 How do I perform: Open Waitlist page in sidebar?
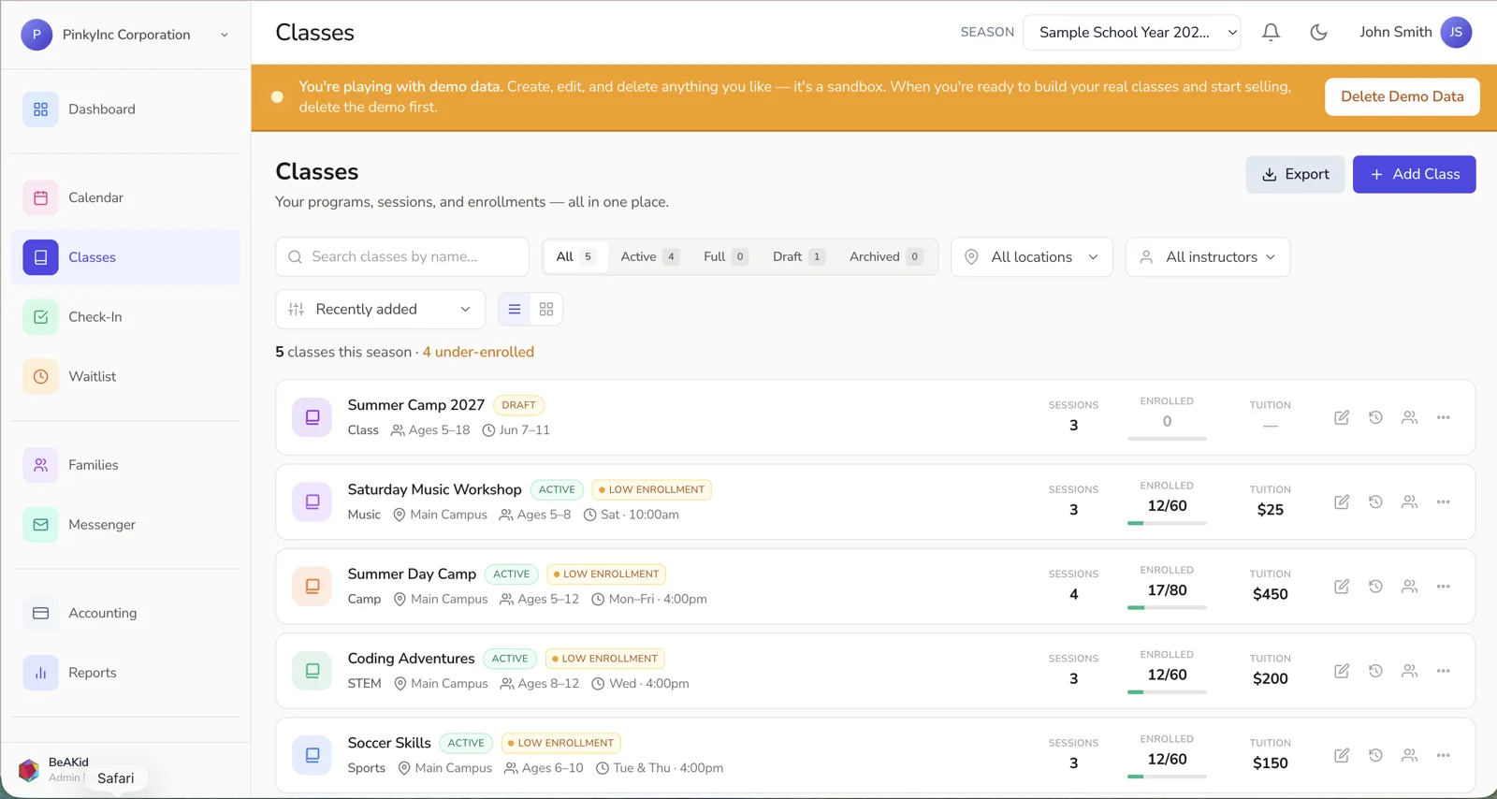(125, 377)
